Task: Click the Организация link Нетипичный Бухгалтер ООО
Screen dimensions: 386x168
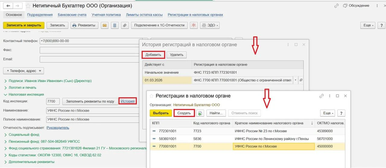Action: [x=197, y=105]
